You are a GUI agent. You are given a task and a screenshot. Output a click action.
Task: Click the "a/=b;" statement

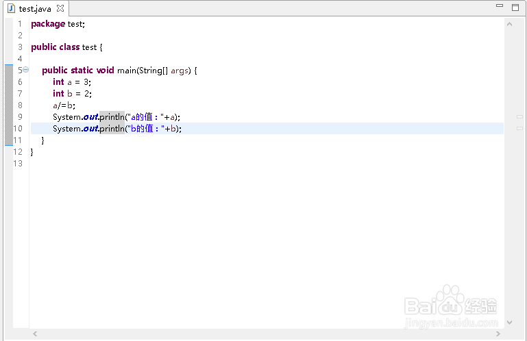click(x=64, y=105)
